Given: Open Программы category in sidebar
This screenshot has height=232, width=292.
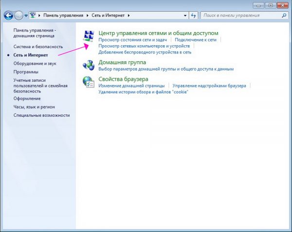Looking at the screenshot, I should [26, 72].
